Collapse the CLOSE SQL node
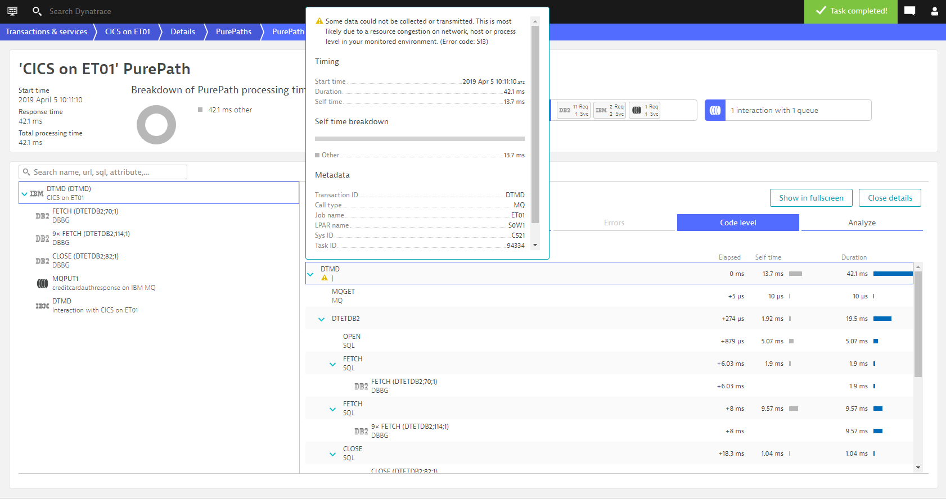The width and height of the screenshot is (946, 499). tap(333, 454)
